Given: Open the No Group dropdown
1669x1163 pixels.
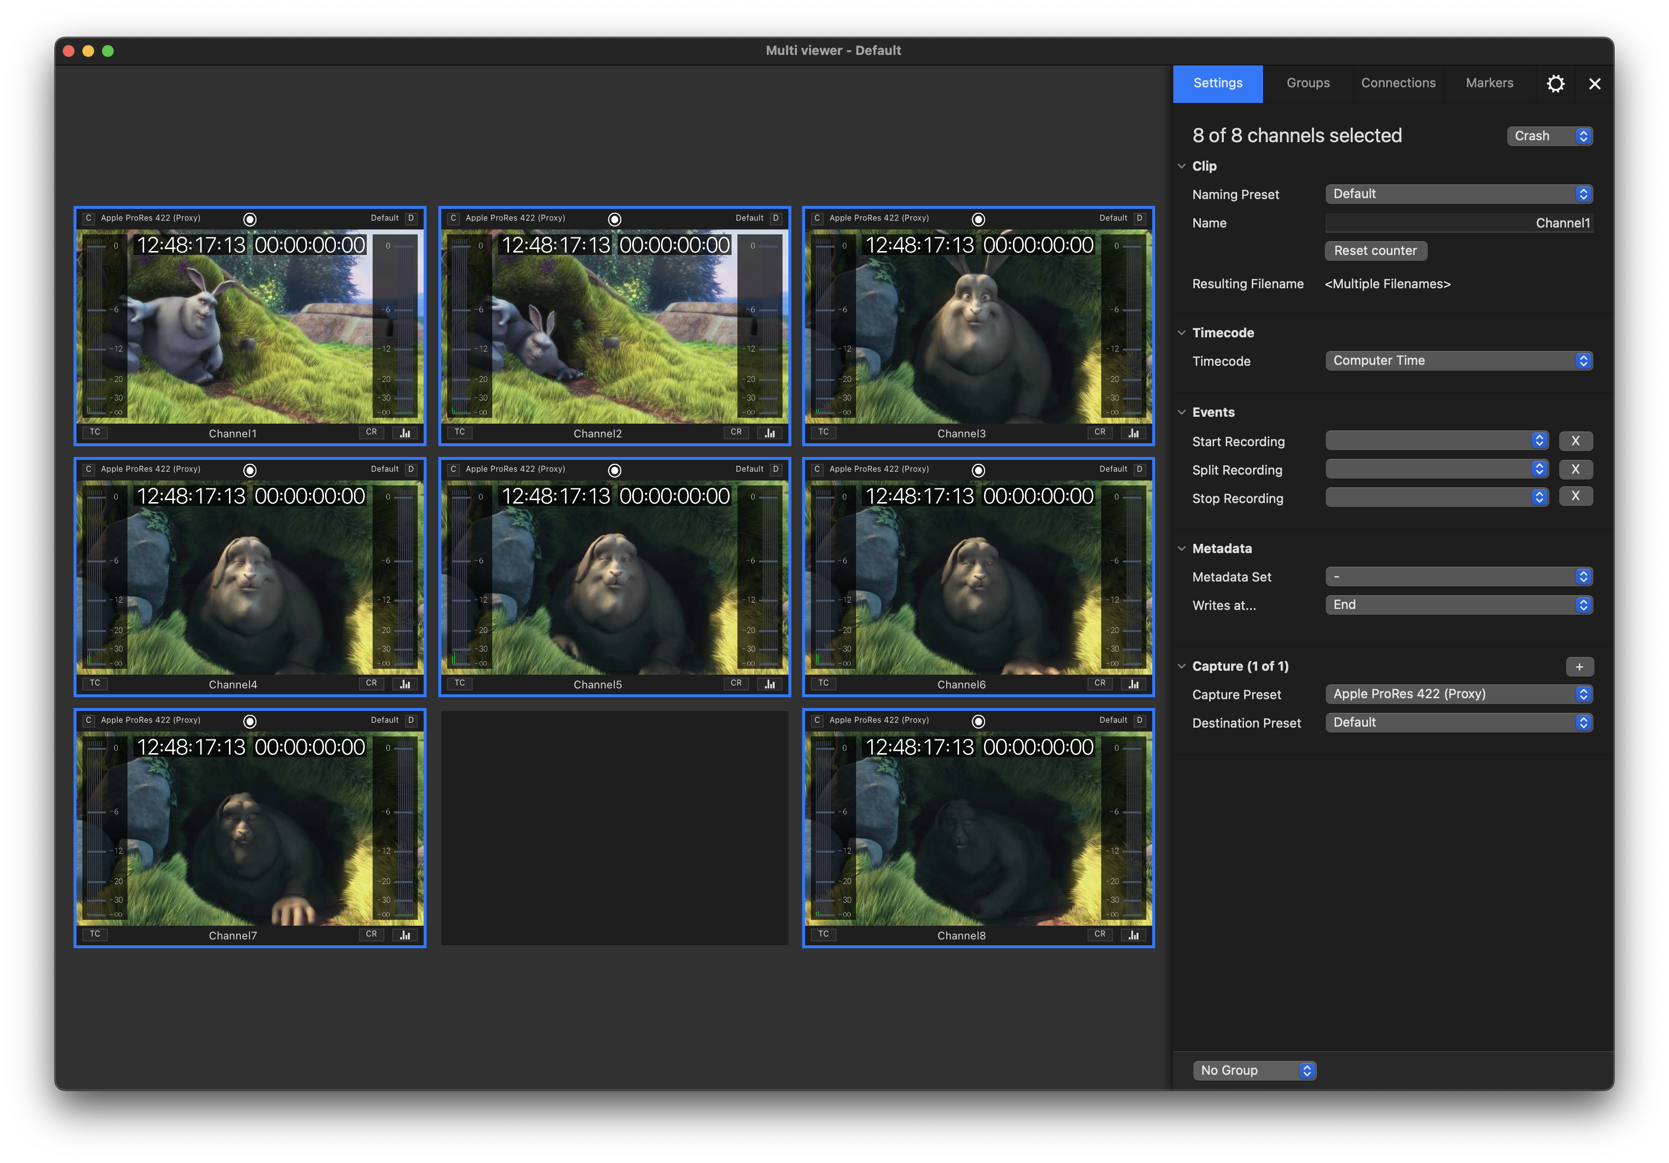Looking at the screenshot, I should (x=1254, y=1070).
